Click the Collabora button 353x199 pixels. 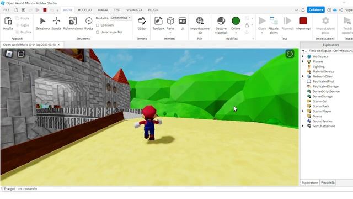(315, 10)
